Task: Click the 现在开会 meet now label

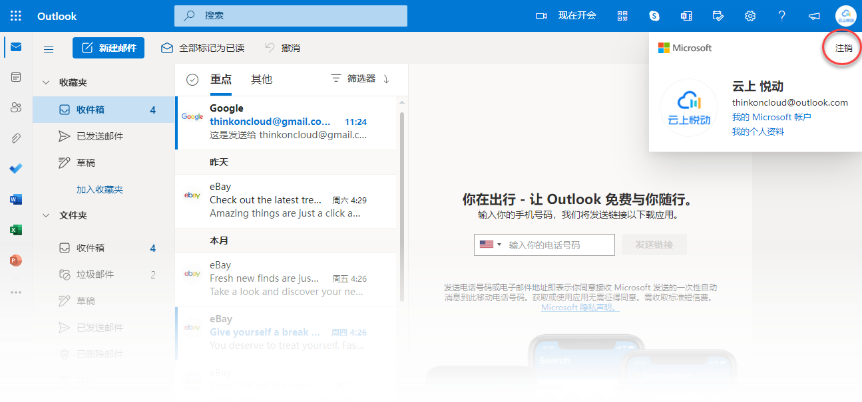Action: [x=577, y=16]
